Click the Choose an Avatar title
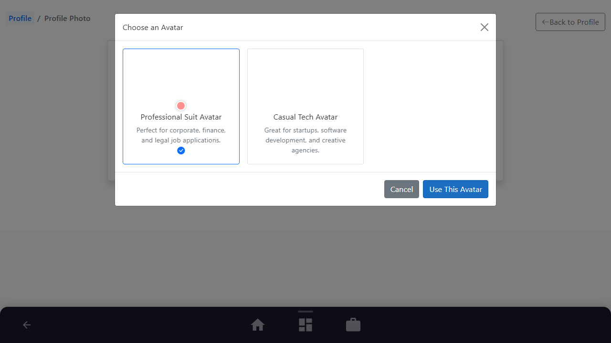Viewport: 611px width, 343px height. (153, 28)
